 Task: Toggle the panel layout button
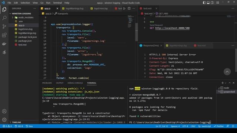click(x=208, y=3)
